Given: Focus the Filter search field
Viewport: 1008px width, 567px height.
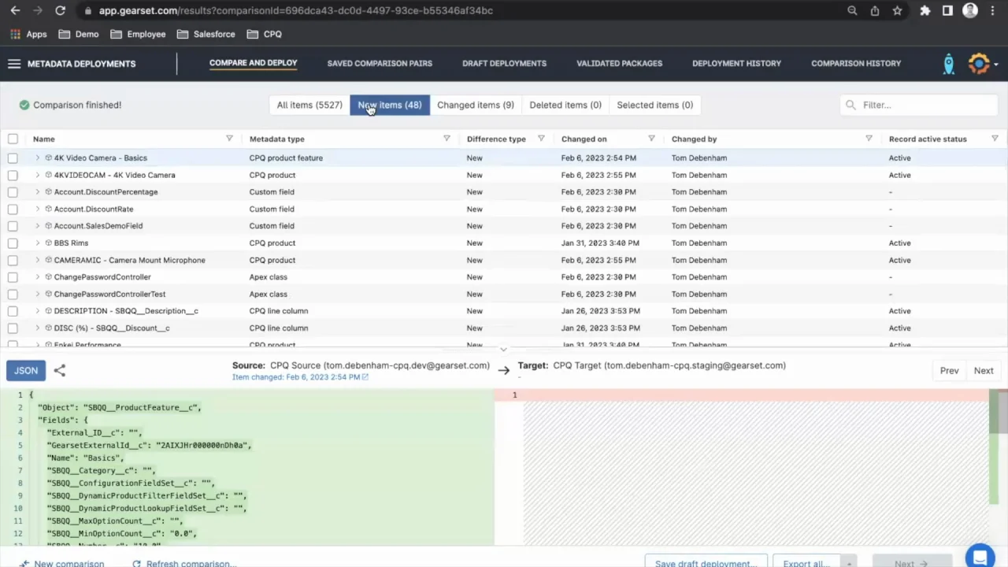Looking at the screenshot, I should coord(917,105).
